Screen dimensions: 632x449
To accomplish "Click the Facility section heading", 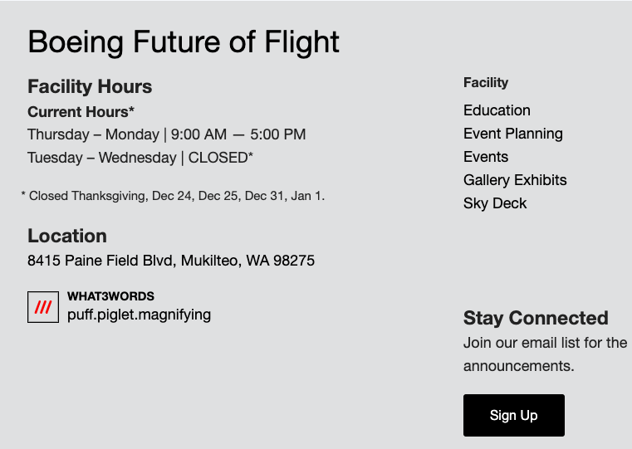I will point(486,82).
